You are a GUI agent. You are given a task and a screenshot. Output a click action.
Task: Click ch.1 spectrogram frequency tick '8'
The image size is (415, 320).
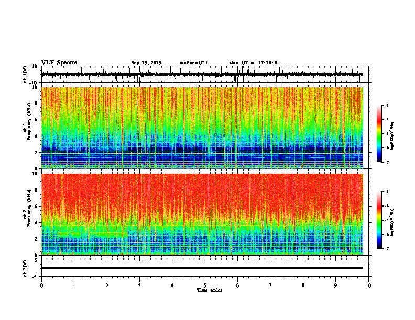[x=37, y=104]
